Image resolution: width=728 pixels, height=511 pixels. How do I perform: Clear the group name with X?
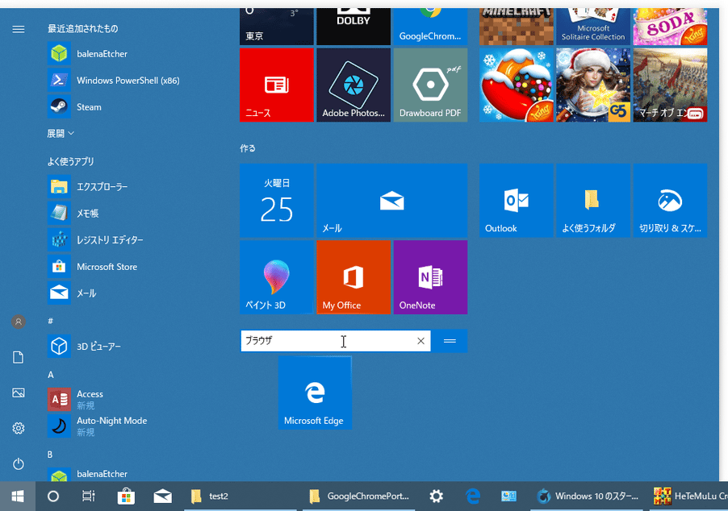[420, 341]
